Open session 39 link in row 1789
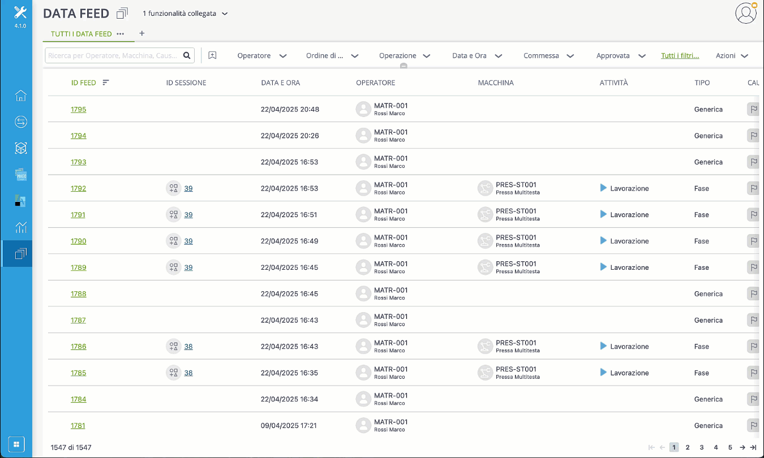The height and width of the screenshot is (458, 764). (x=188, y=267)
